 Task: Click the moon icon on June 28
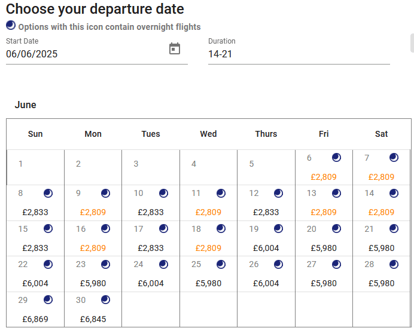point(394,264)
